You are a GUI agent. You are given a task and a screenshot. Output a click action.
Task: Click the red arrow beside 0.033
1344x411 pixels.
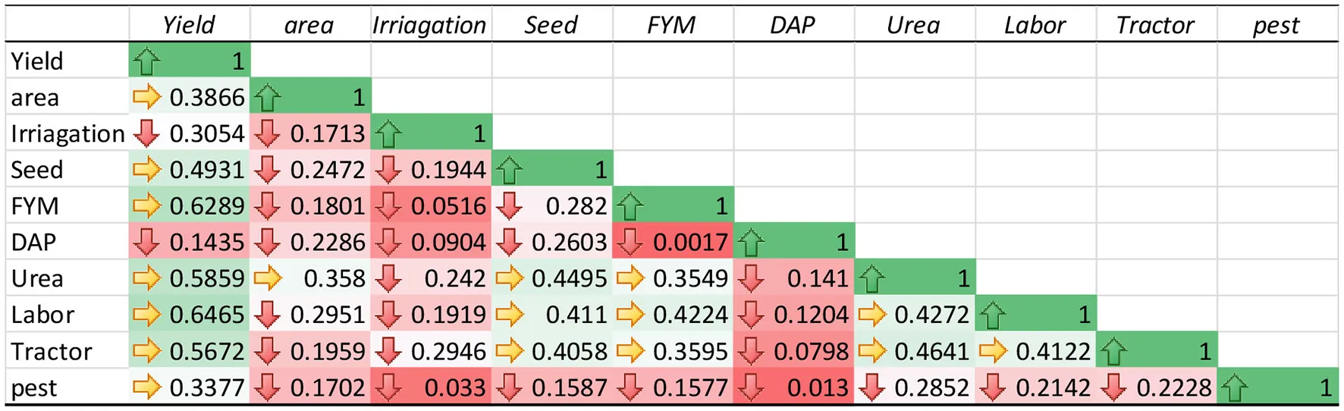coord(388,387)
